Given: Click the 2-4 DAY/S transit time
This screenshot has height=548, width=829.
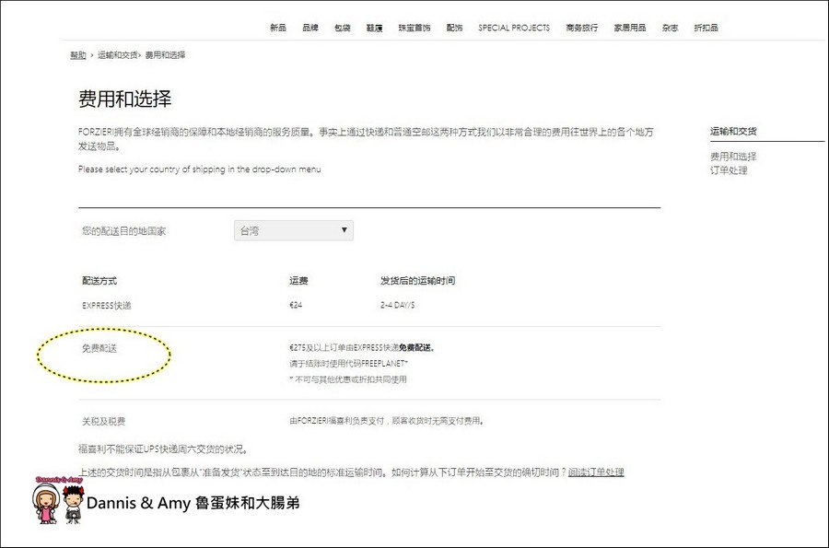Looking at the screenshot, I should (397, 305).
